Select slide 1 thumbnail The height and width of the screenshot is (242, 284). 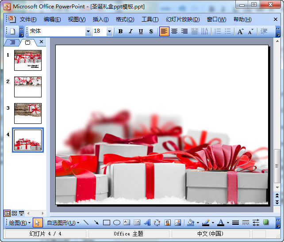pos(28,60)
